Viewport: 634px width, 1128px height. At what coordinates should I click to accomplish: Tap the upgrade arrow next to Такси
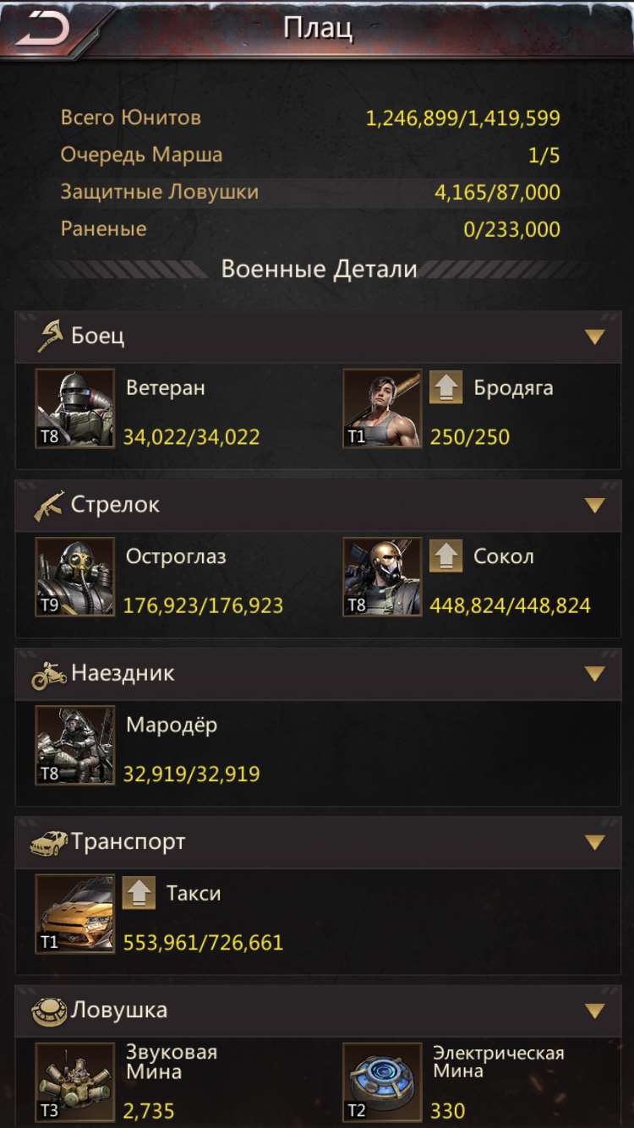[139, 893]
